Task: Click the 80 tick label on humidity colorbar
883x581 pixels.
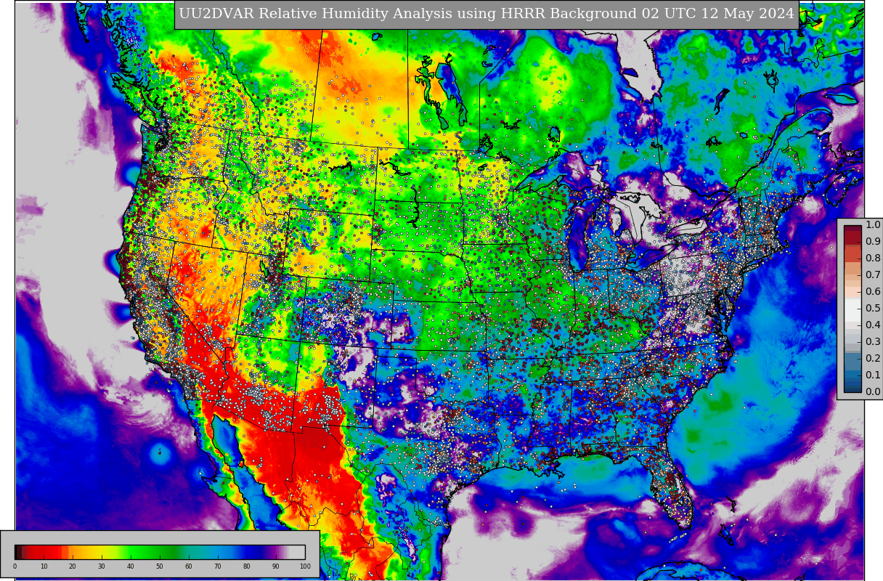Action: point(247,566)
